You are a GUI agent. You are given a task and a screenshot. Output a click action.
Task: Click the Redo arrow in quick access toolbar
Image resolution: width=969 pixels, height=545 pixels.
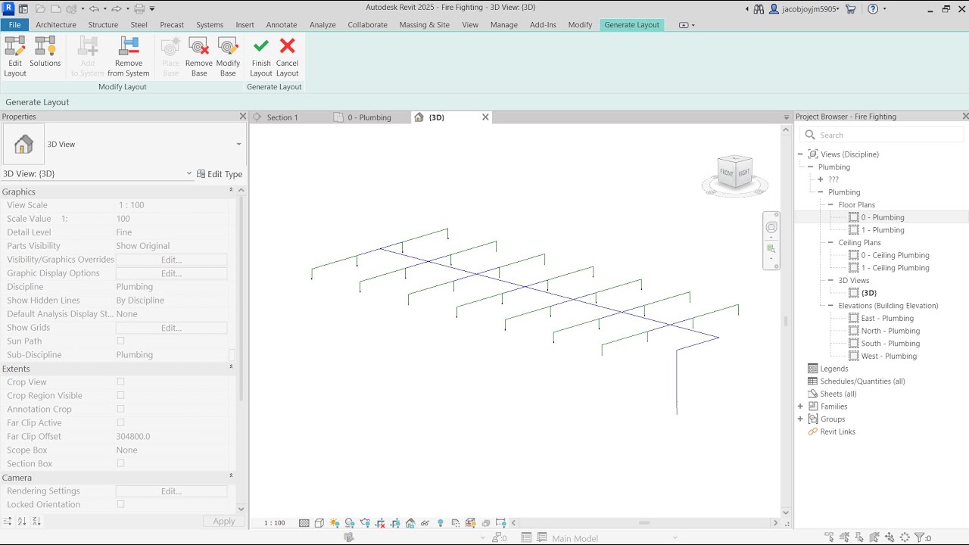pos(115,9)
